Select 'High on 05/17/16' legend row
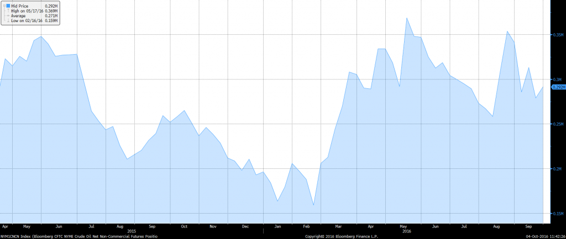Viewport: 566px width, 239px height. (x=27, y=11)
